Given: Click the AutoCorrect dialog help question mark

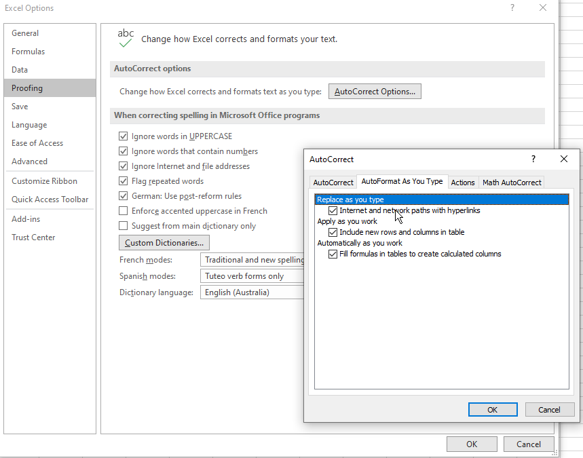Looking at the screenshot, I should point(533,159).
